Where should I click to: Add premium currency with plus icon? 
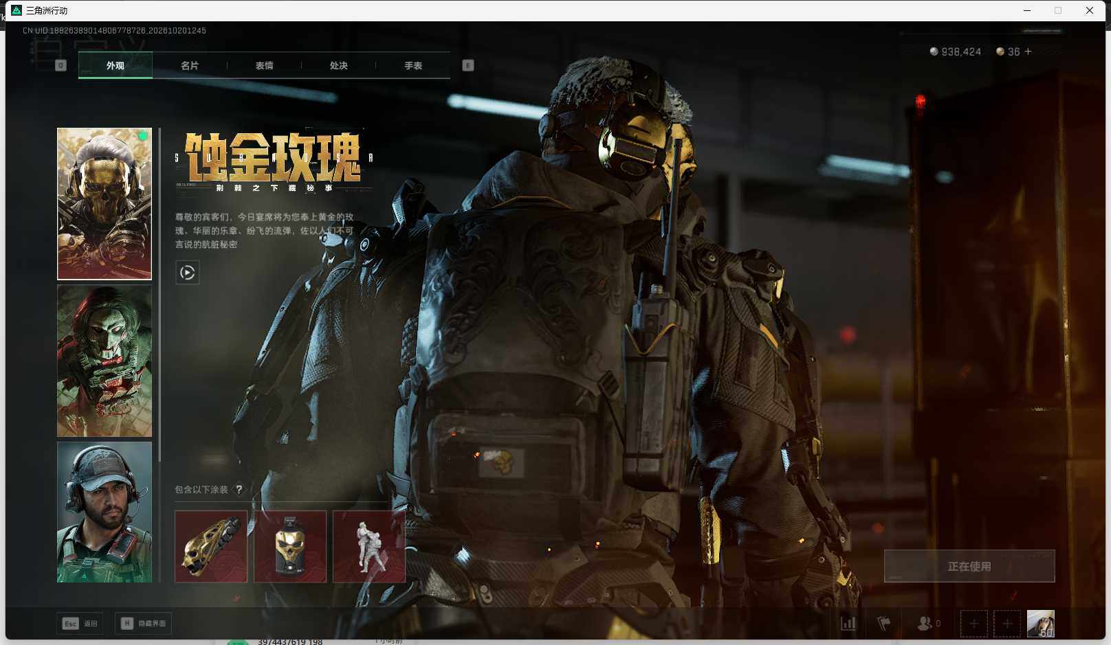pyautogui.click(x=1028, y=52)
